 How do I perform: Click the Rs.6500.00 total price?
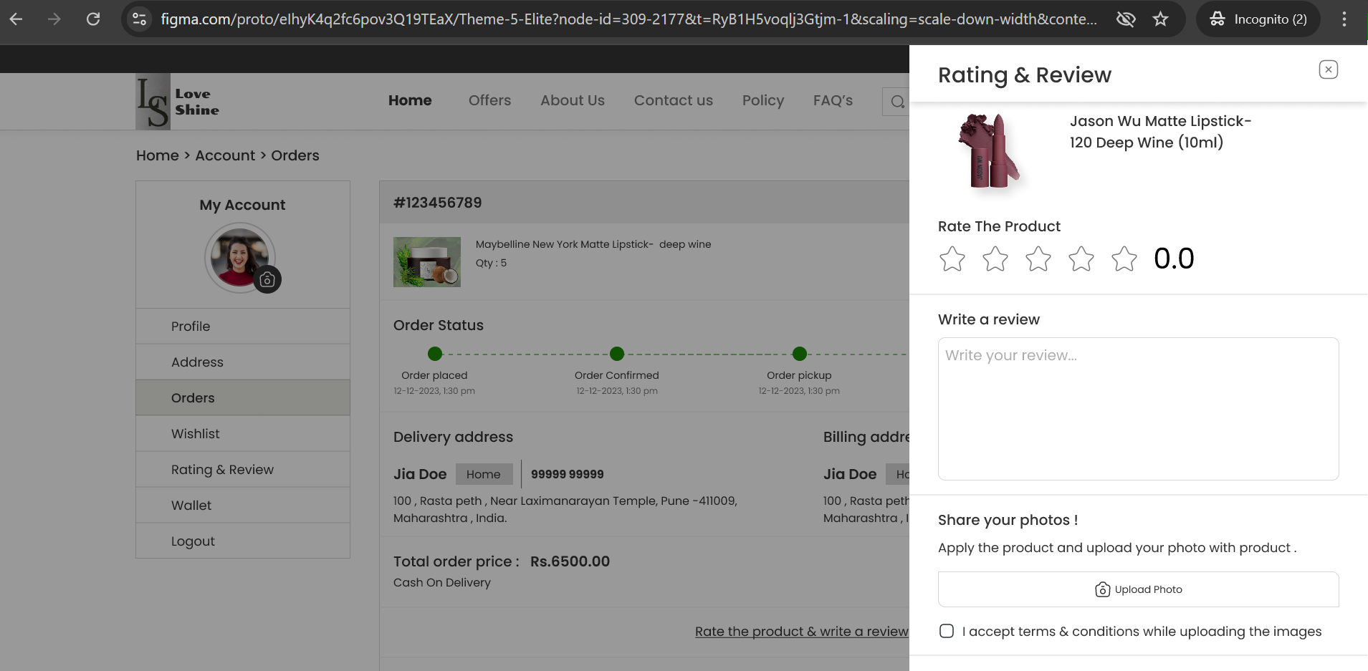point(570,561)
